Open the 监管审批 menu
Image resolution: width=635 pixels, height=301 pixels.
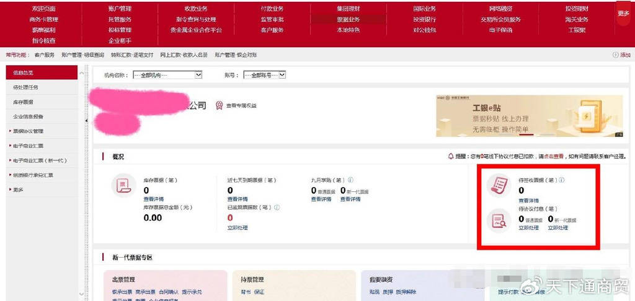(x=272, y=19)
